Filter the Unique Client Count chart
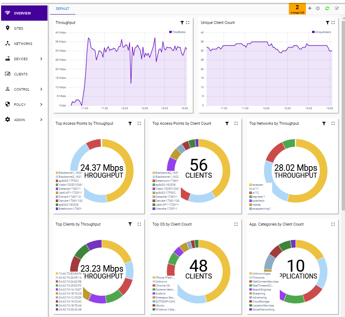 tap(327, 23)
